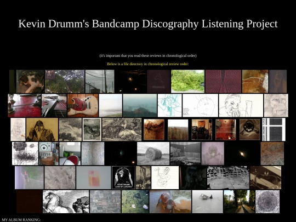The image size is (296, 222).
Task: Open the hay bale black-and-white thumbnail
Action: coord(153,153)
